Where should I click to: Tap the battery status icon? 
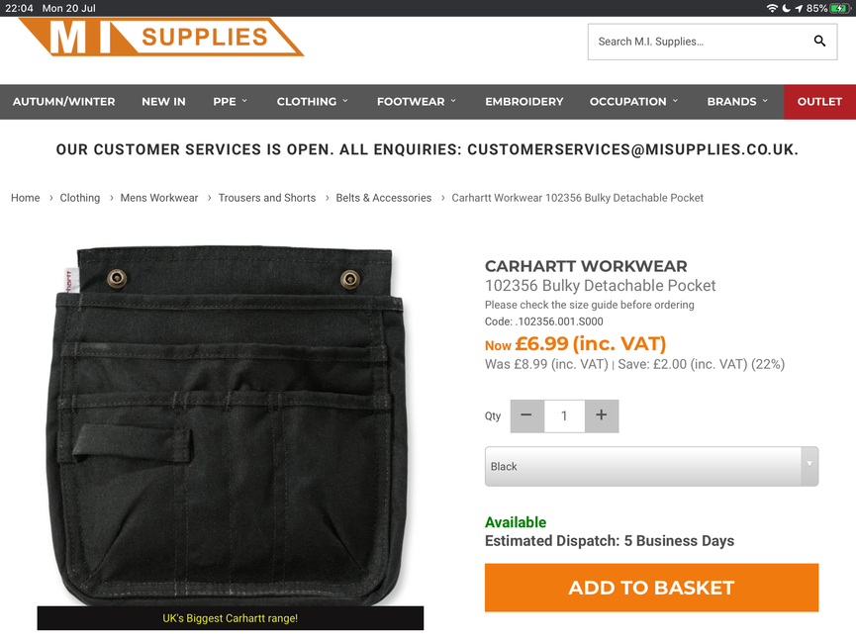(839, 8)
